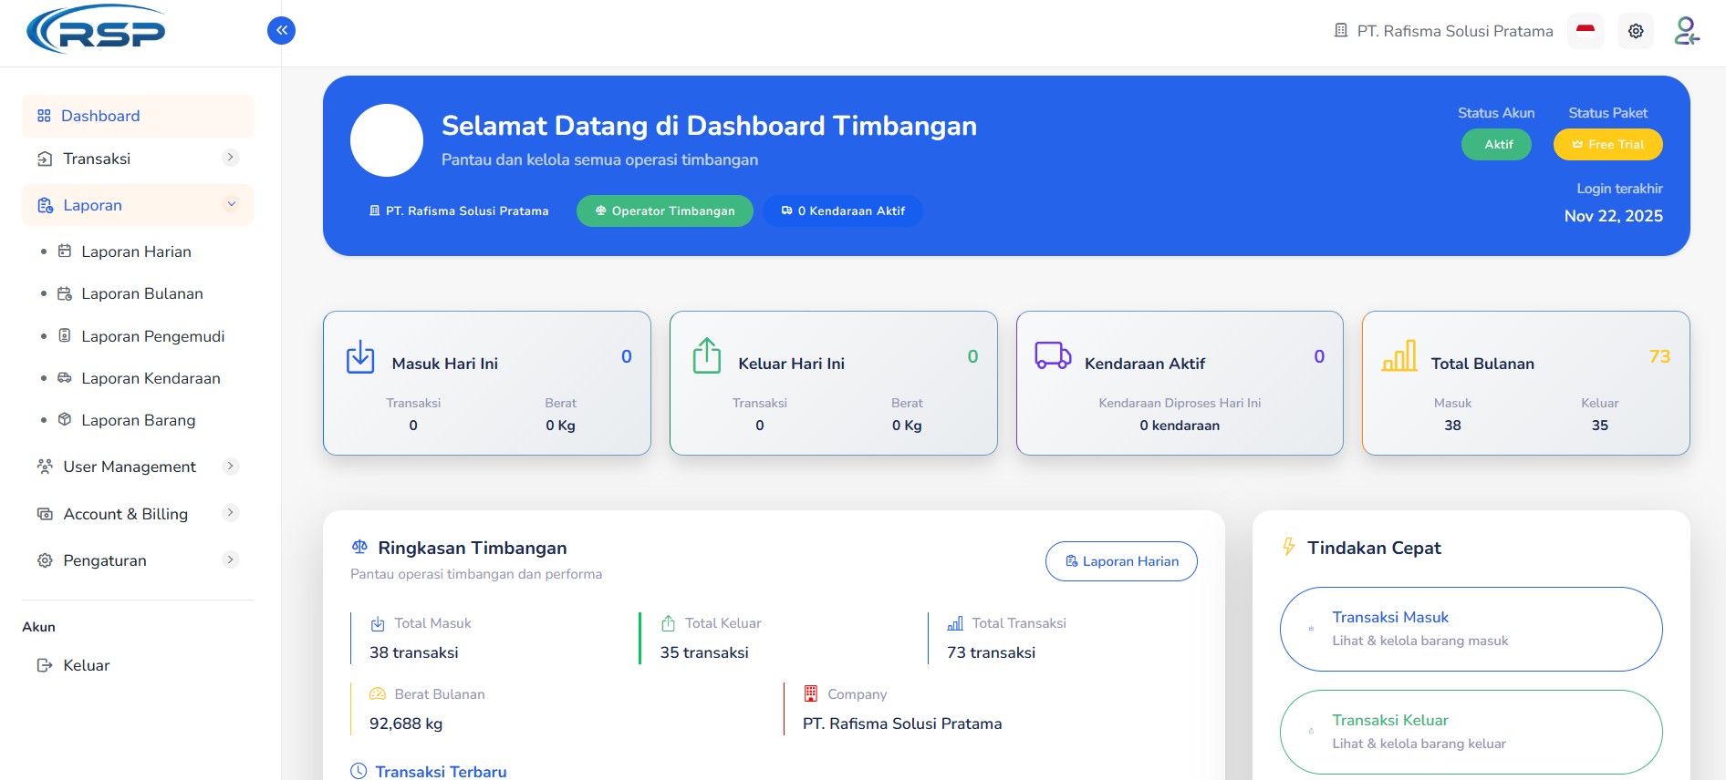1726x780 pixels.
Task: Go to Dashboard menu item
Action: tap(100, 116)
